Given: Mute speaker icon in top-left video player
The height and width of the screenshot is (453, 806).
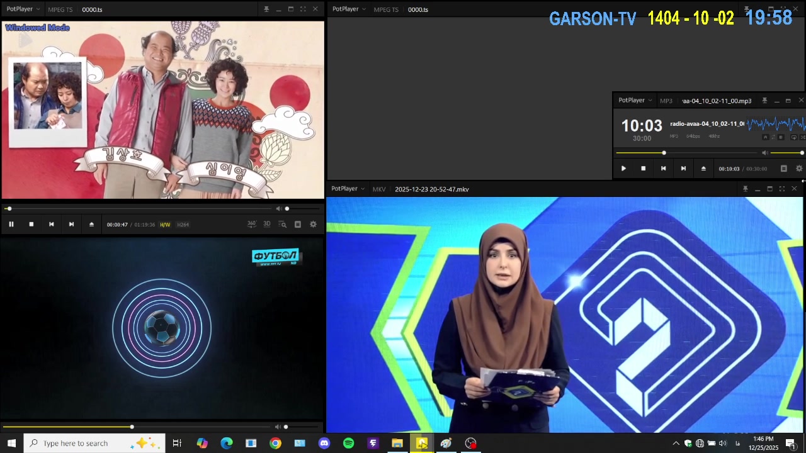Looking at the screenshot, I should coord(278,209).
